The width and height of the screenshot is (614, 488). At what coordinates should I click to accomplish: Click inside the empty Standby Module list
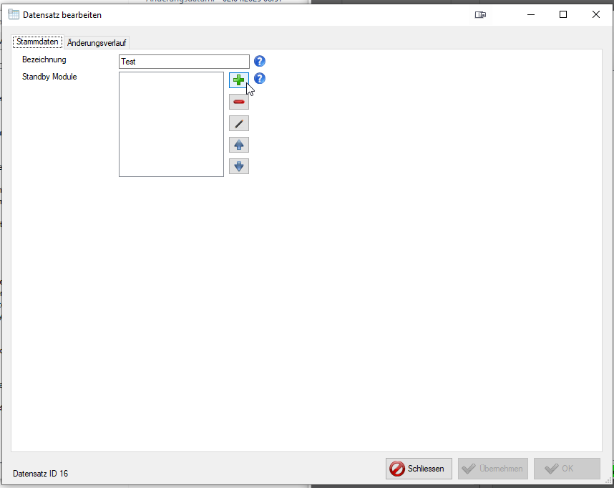171,124
